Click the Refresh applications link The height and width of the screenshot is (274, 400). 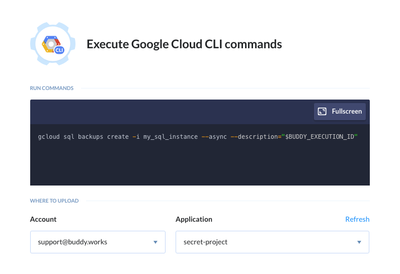pos(357,219)
